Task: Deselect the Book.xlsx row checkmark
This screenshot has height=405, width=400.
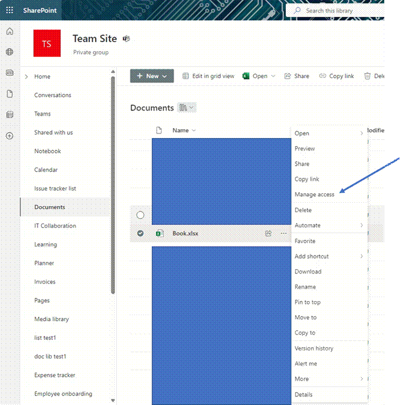Action: (140, 233)
